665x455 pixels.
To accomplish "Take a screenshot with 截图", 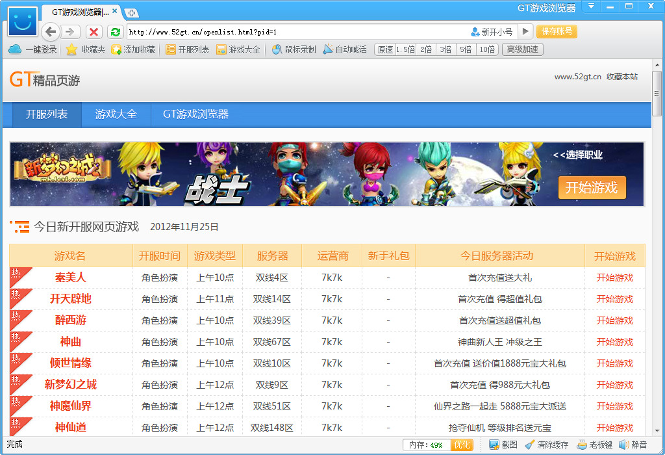I will point(503,445).
